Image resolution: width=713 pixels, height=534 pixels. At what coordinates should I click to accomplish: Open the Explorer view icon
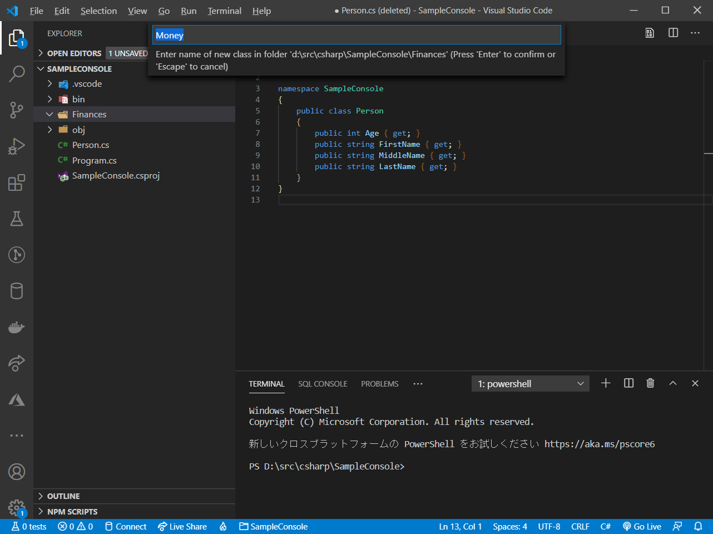tap(17, 38)
